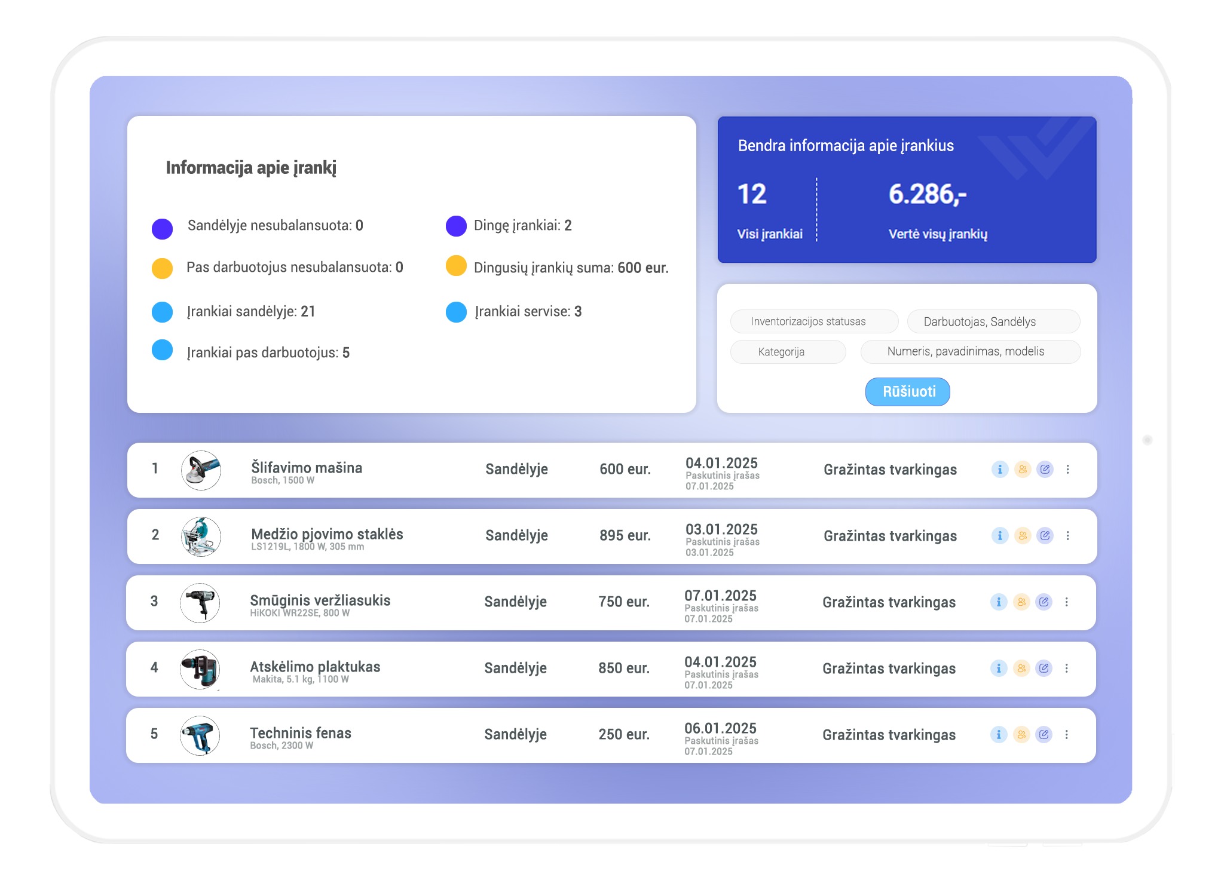Click edit icon on Techninis fenas row
Viewport: 1224px width, 883px height.
coord(1044,735)
